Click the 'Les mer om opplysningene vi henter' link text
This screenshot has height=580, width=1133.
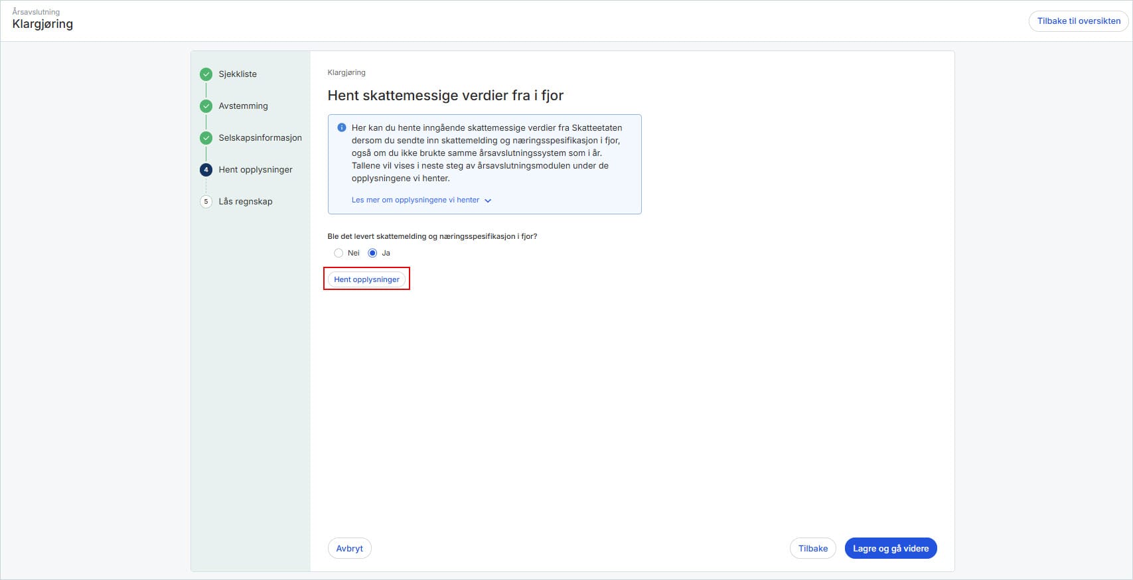tap(415, 200)
